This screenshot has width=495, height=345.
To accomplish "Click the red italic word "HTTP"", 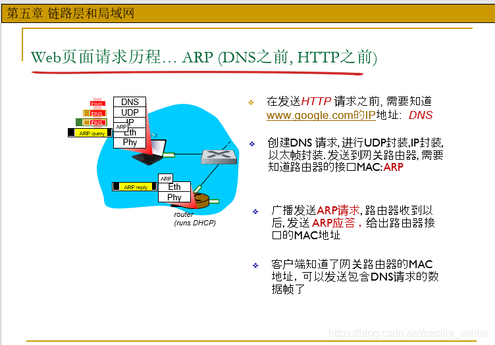I will tap(316, 101).
